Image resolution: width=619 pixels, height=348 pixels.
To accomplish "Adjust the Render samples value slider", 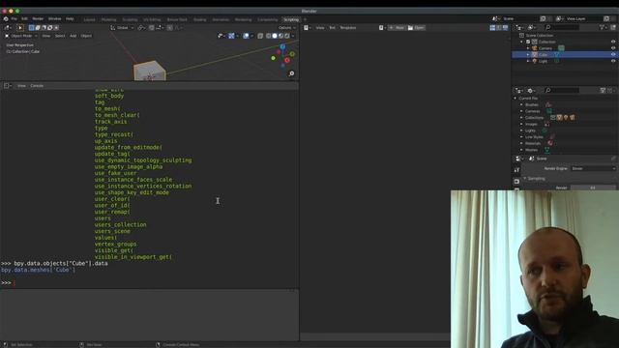I will [593, 188].
